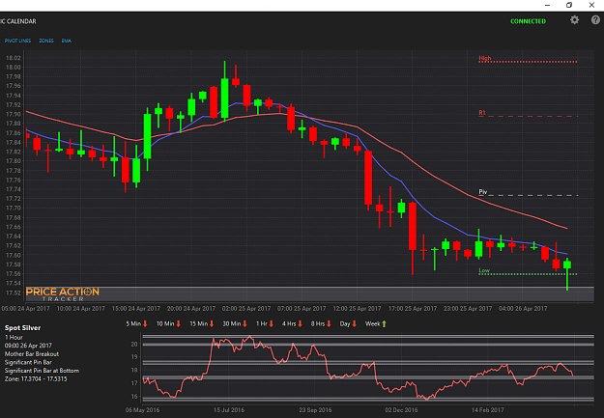This screenshot has height=418, width=604.
Task: Toggle EMA lines on the chart
Action: [67, 41]
